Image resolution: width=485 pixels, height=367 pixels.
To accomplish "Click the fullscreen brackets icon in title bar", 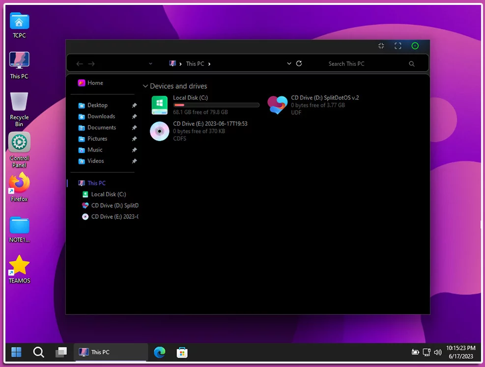I will (x=398, y=46).
